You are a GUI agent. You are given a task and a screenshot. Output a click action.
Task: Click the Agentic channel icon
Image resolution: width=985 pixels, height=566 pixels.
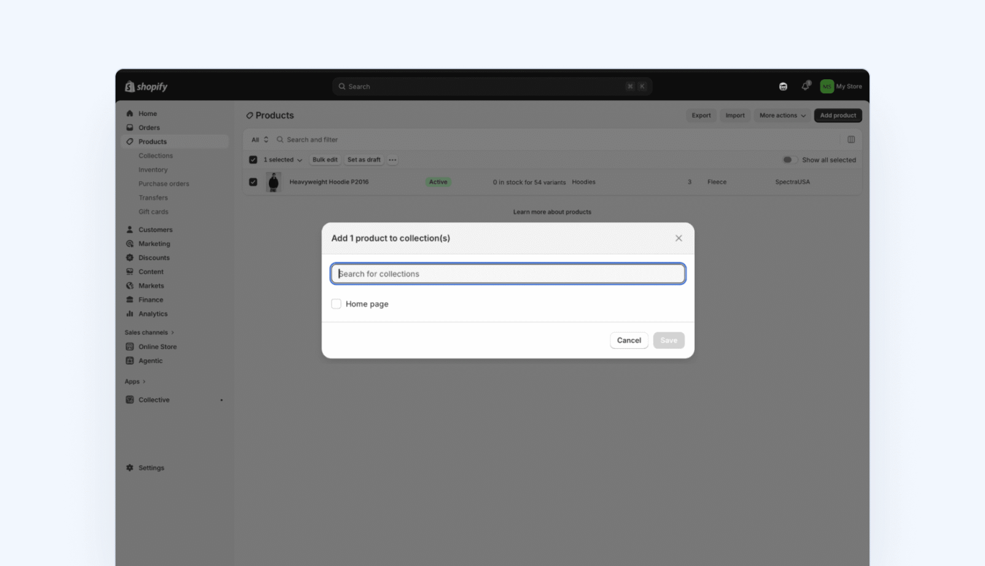pos(130,361)
